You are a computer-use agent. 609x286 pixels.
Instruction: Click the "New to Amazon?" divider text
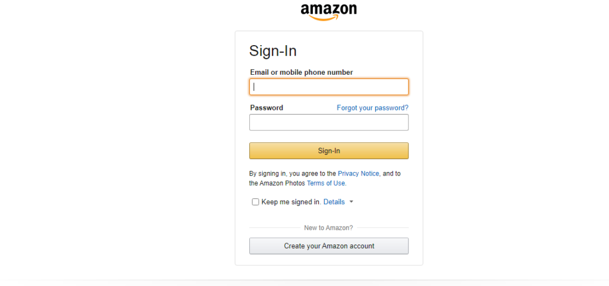pos(328,228)
